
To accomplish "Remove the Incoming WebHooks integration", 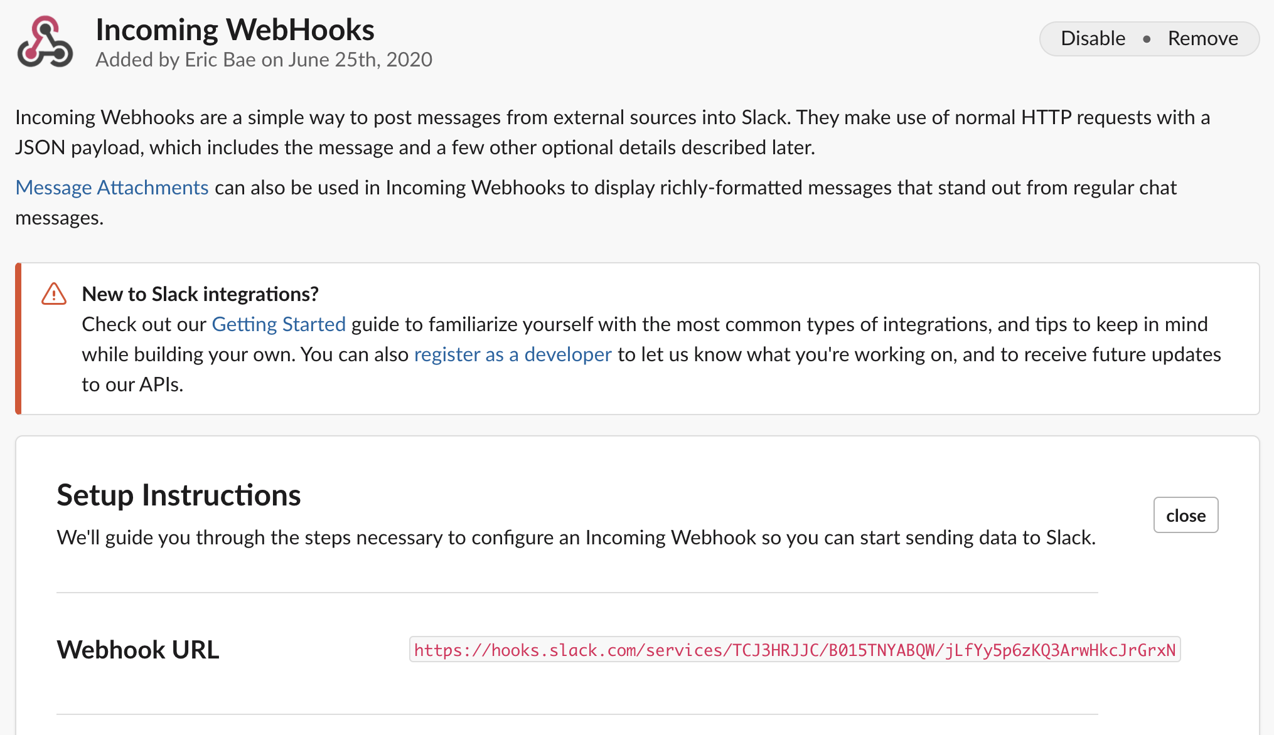I will click(x=1202, y=38).
